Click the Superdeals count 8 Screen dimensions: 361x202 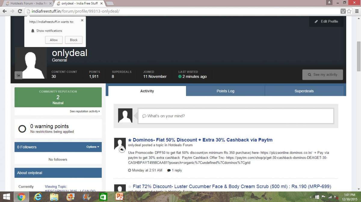(x=113, y=76)
